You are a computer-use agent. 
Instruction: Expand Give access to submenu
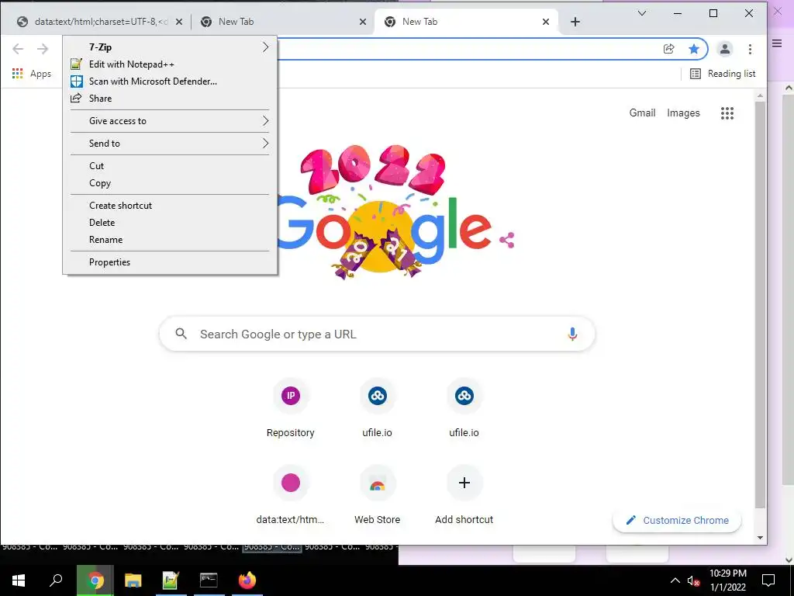pyautogui.click(x=170, y=120)
